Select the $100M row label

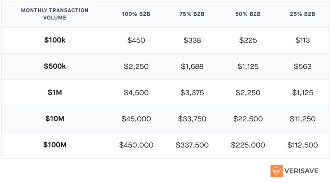click(x=55, y=145)
